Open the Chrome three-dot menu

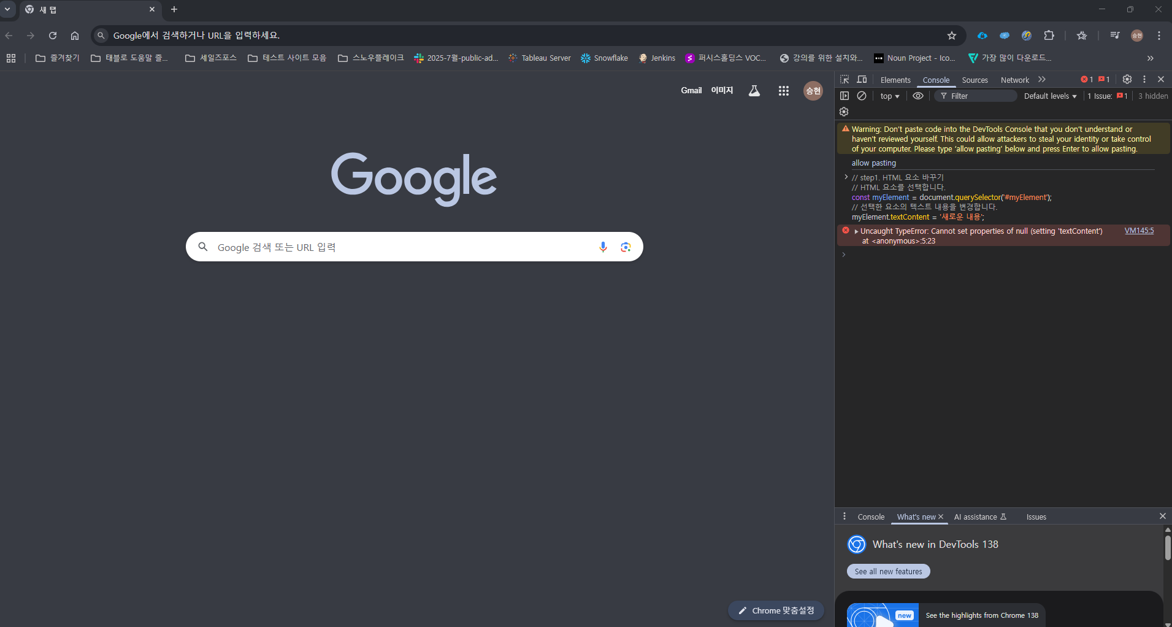click(x=1159, y=36)
